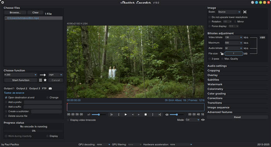This screenshot has height=147, width=271.
Task: Toggle Change destination checkbox
Action: pos(47,98)
